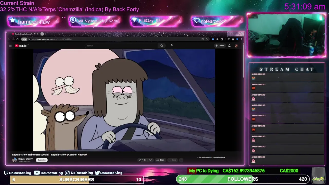This screenshot has width=329, height=185.
Task: Click the SUBSCRIBERS goal progress bar
Action: pyautogui.click(x=77, y=180)
